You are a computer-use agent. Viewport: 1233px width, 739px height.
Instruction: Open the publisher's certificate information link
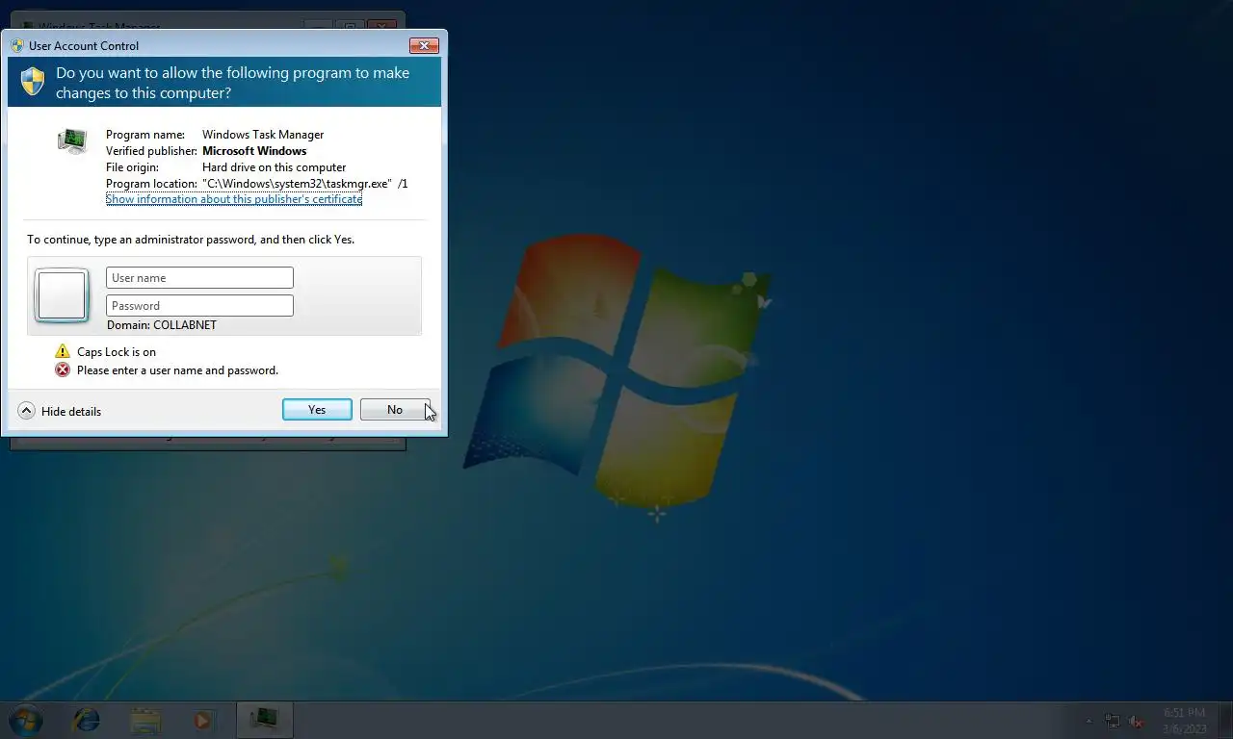tap(234, 199)
